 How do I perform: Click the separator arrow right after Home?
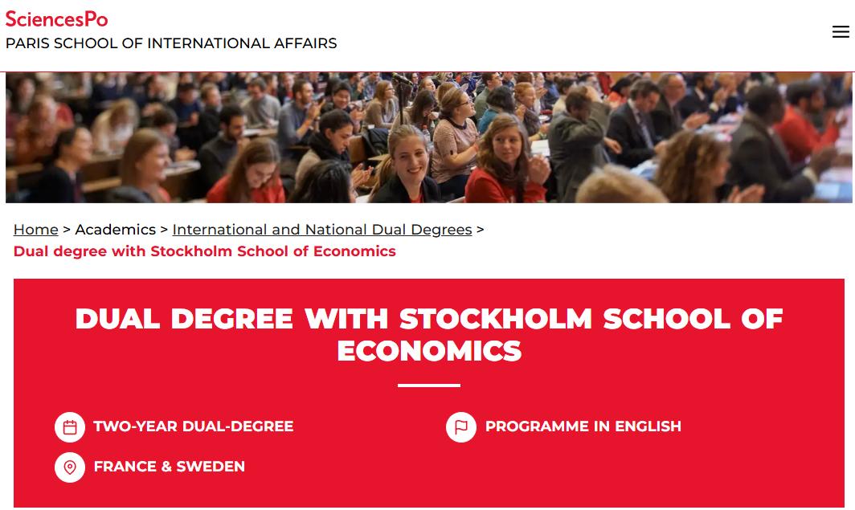point(67,230)
